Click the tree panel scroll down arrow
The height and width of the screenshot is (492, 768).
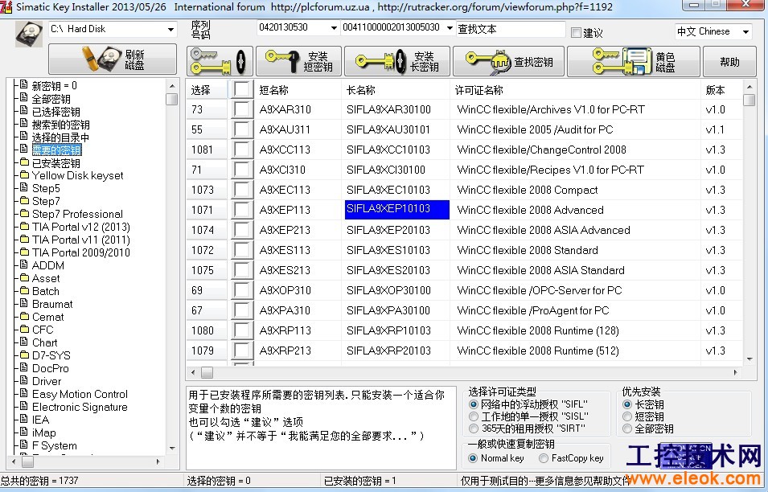[x=172, y=448]
